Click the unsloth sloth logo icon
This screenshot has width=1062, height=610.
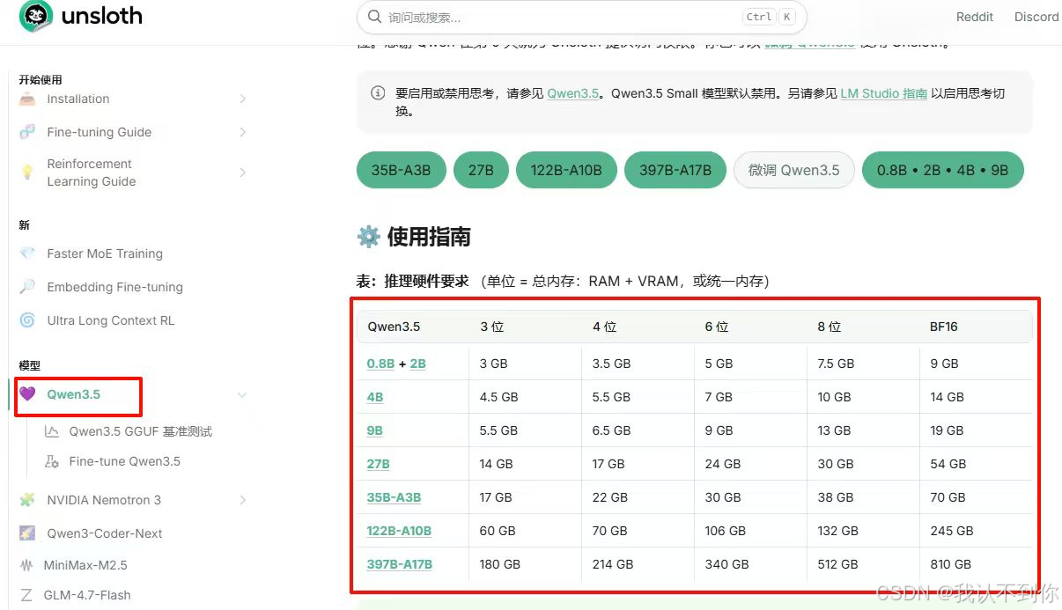35,17
